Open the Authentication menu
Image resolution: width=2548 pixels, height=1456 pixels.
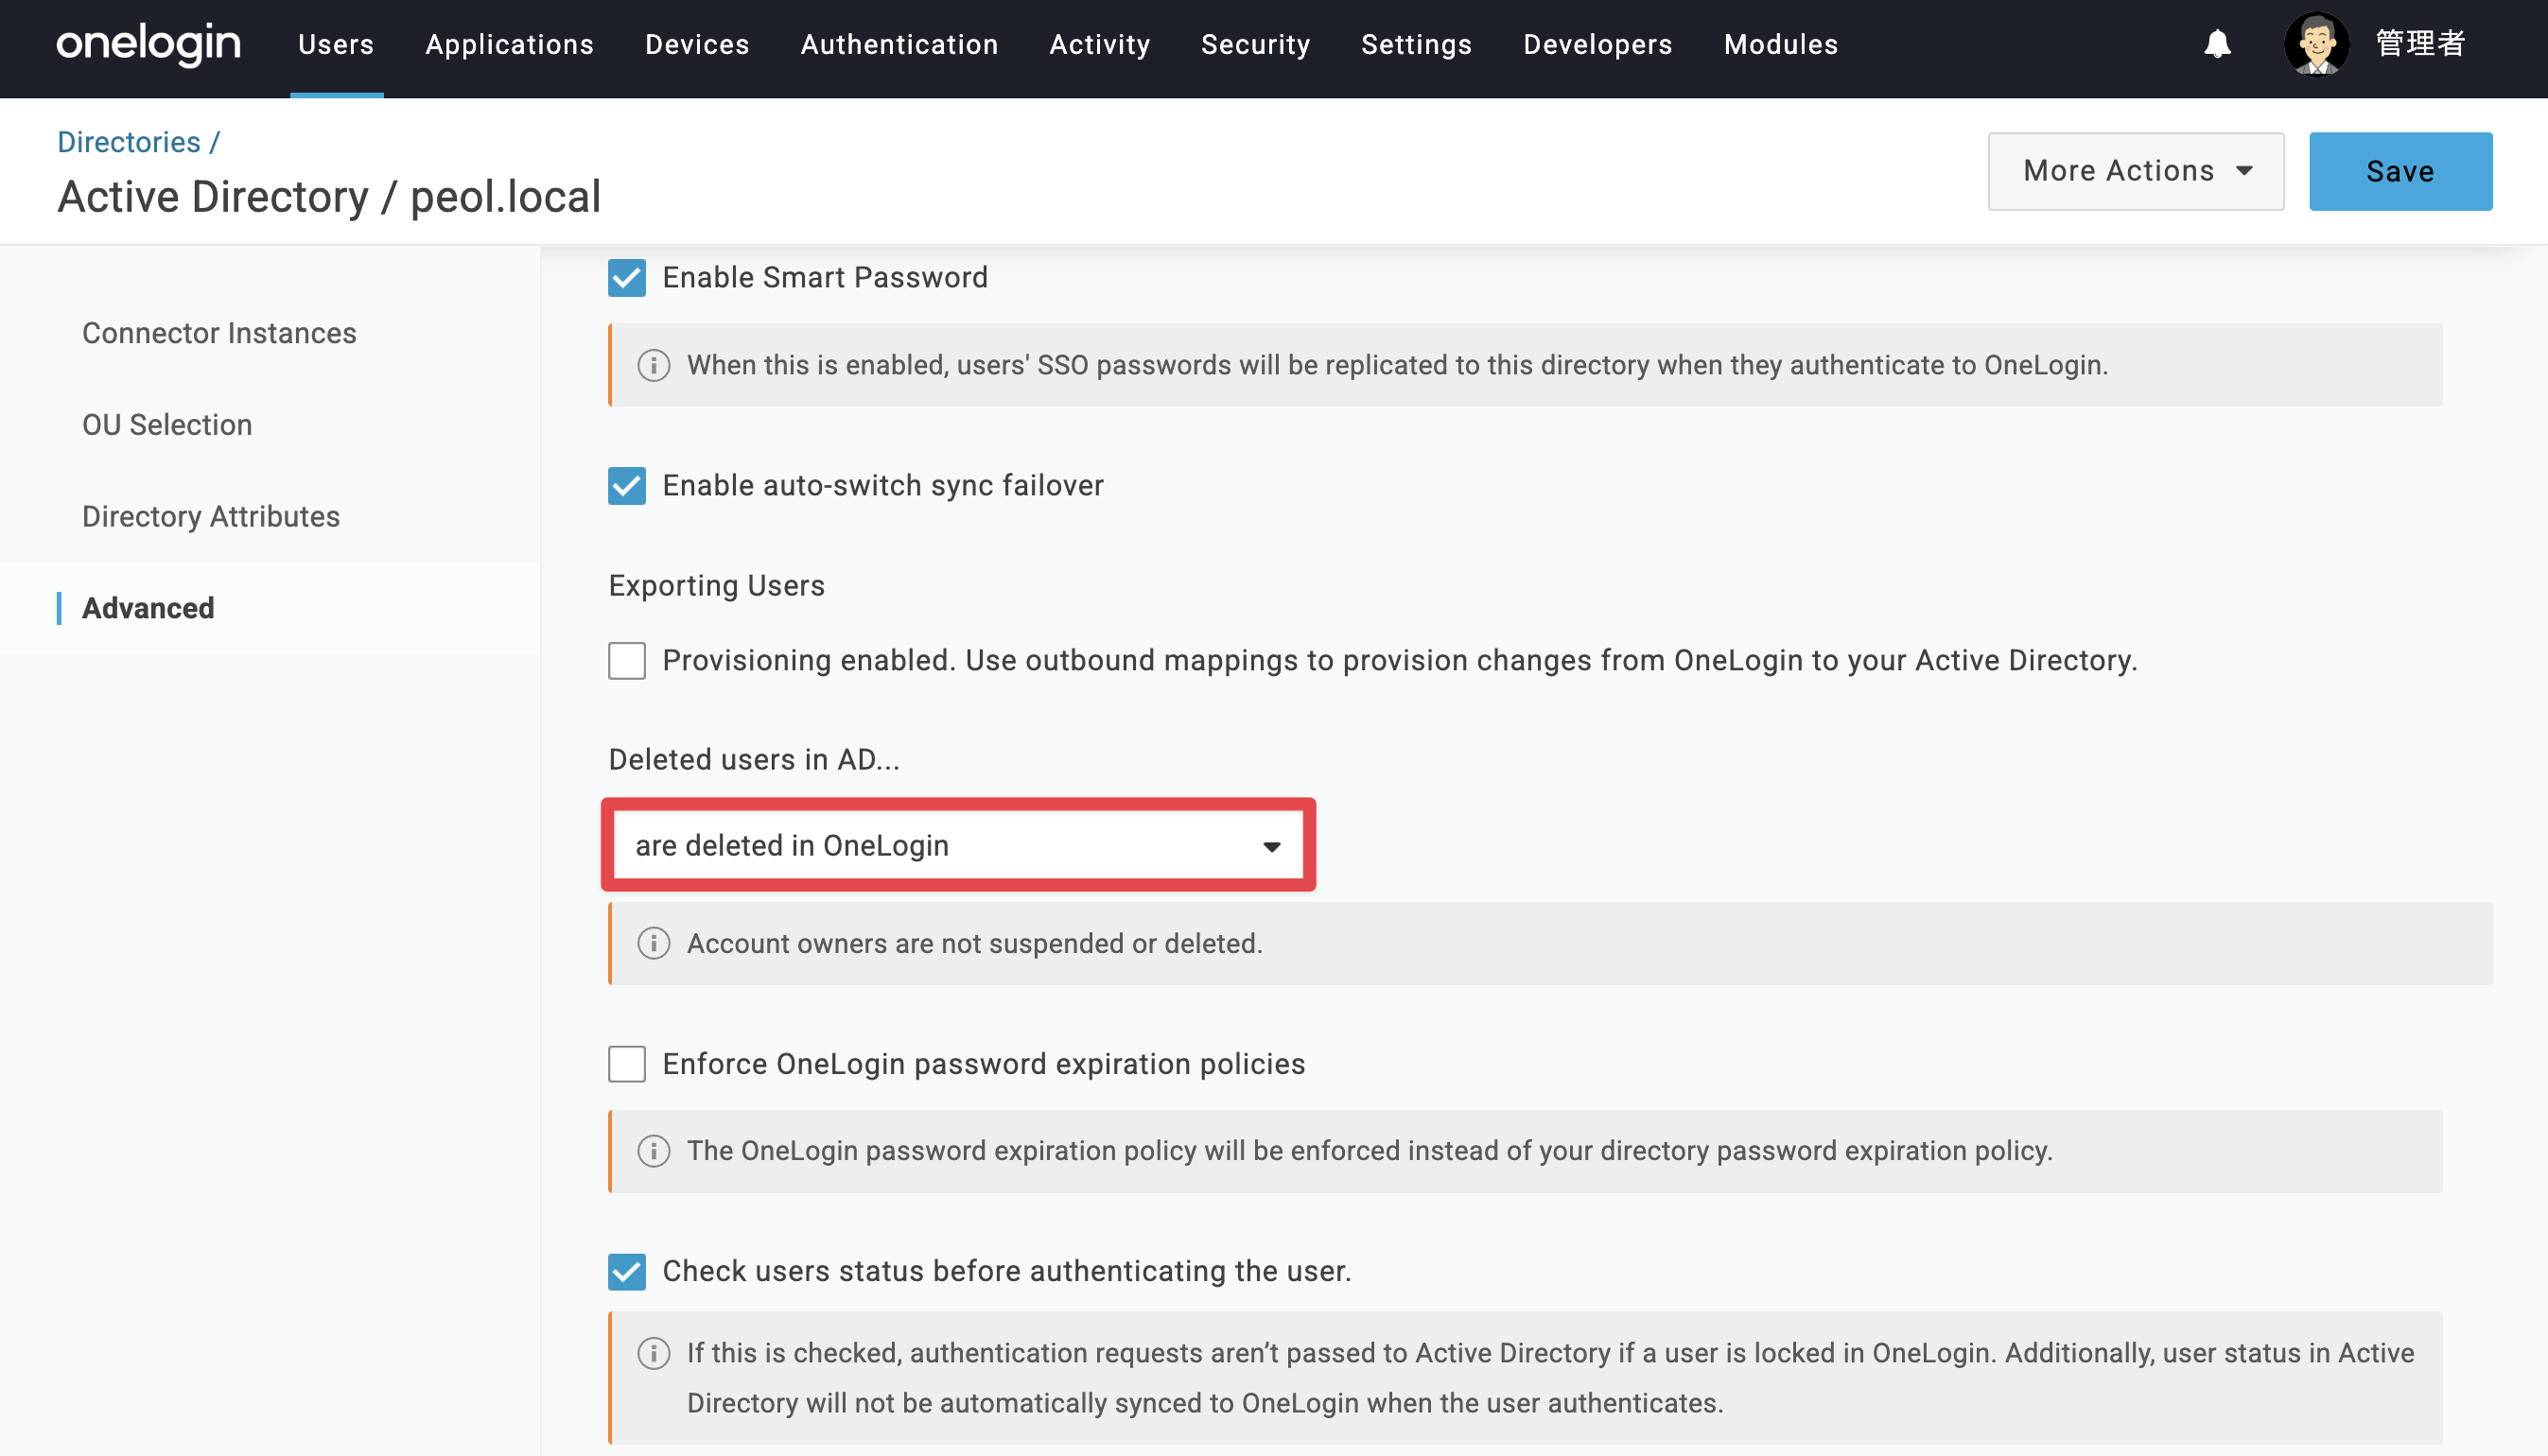pos(899,44)
